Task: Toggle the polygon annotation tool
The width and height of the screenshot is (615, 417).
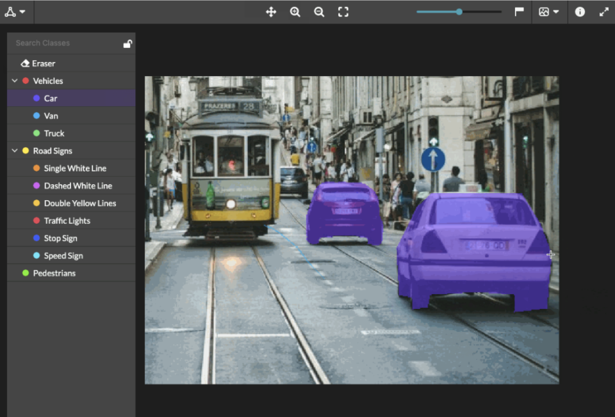Action: (10, 11)
